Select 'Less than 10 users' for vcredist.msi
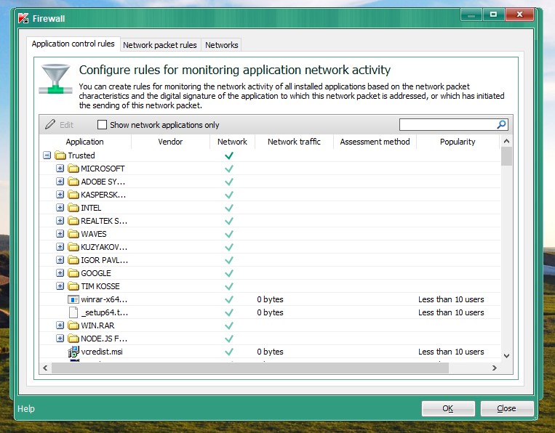 point(451,352)
